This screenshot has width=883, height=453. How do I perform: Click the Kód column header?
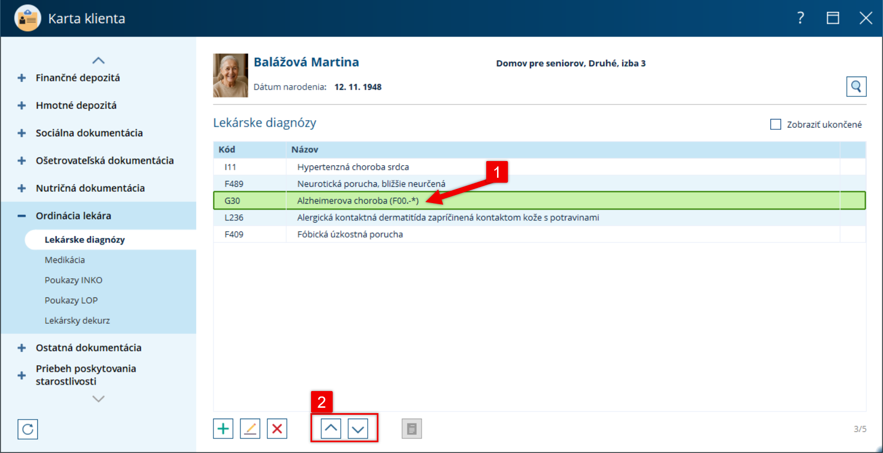250,150
